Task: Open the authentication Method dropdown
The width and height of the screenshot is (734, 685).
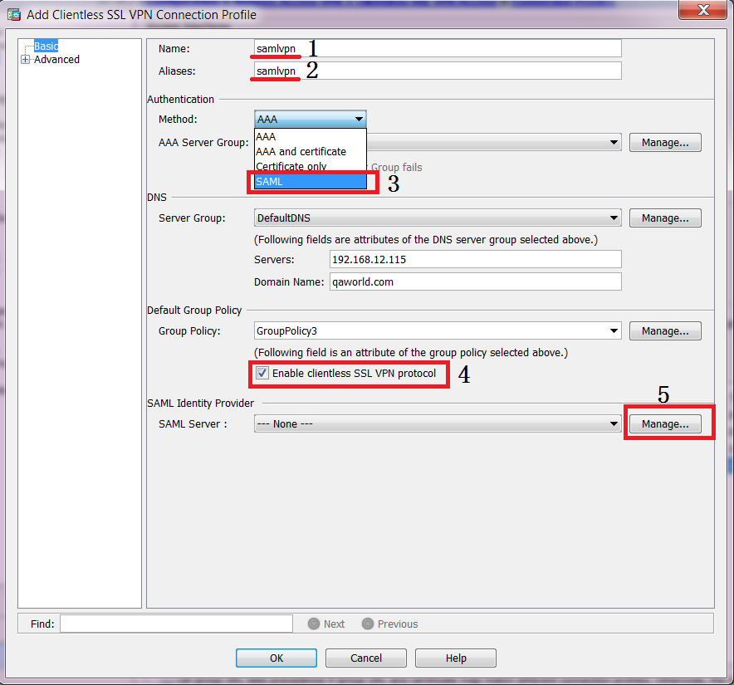Action: [358, 120]
